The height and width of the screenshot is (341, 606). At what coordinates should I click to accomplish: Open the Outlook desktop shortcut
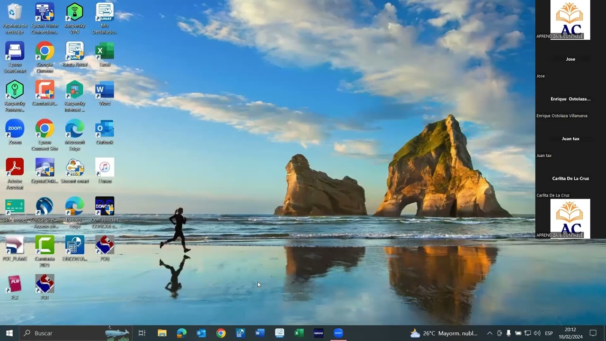[105, 132]
